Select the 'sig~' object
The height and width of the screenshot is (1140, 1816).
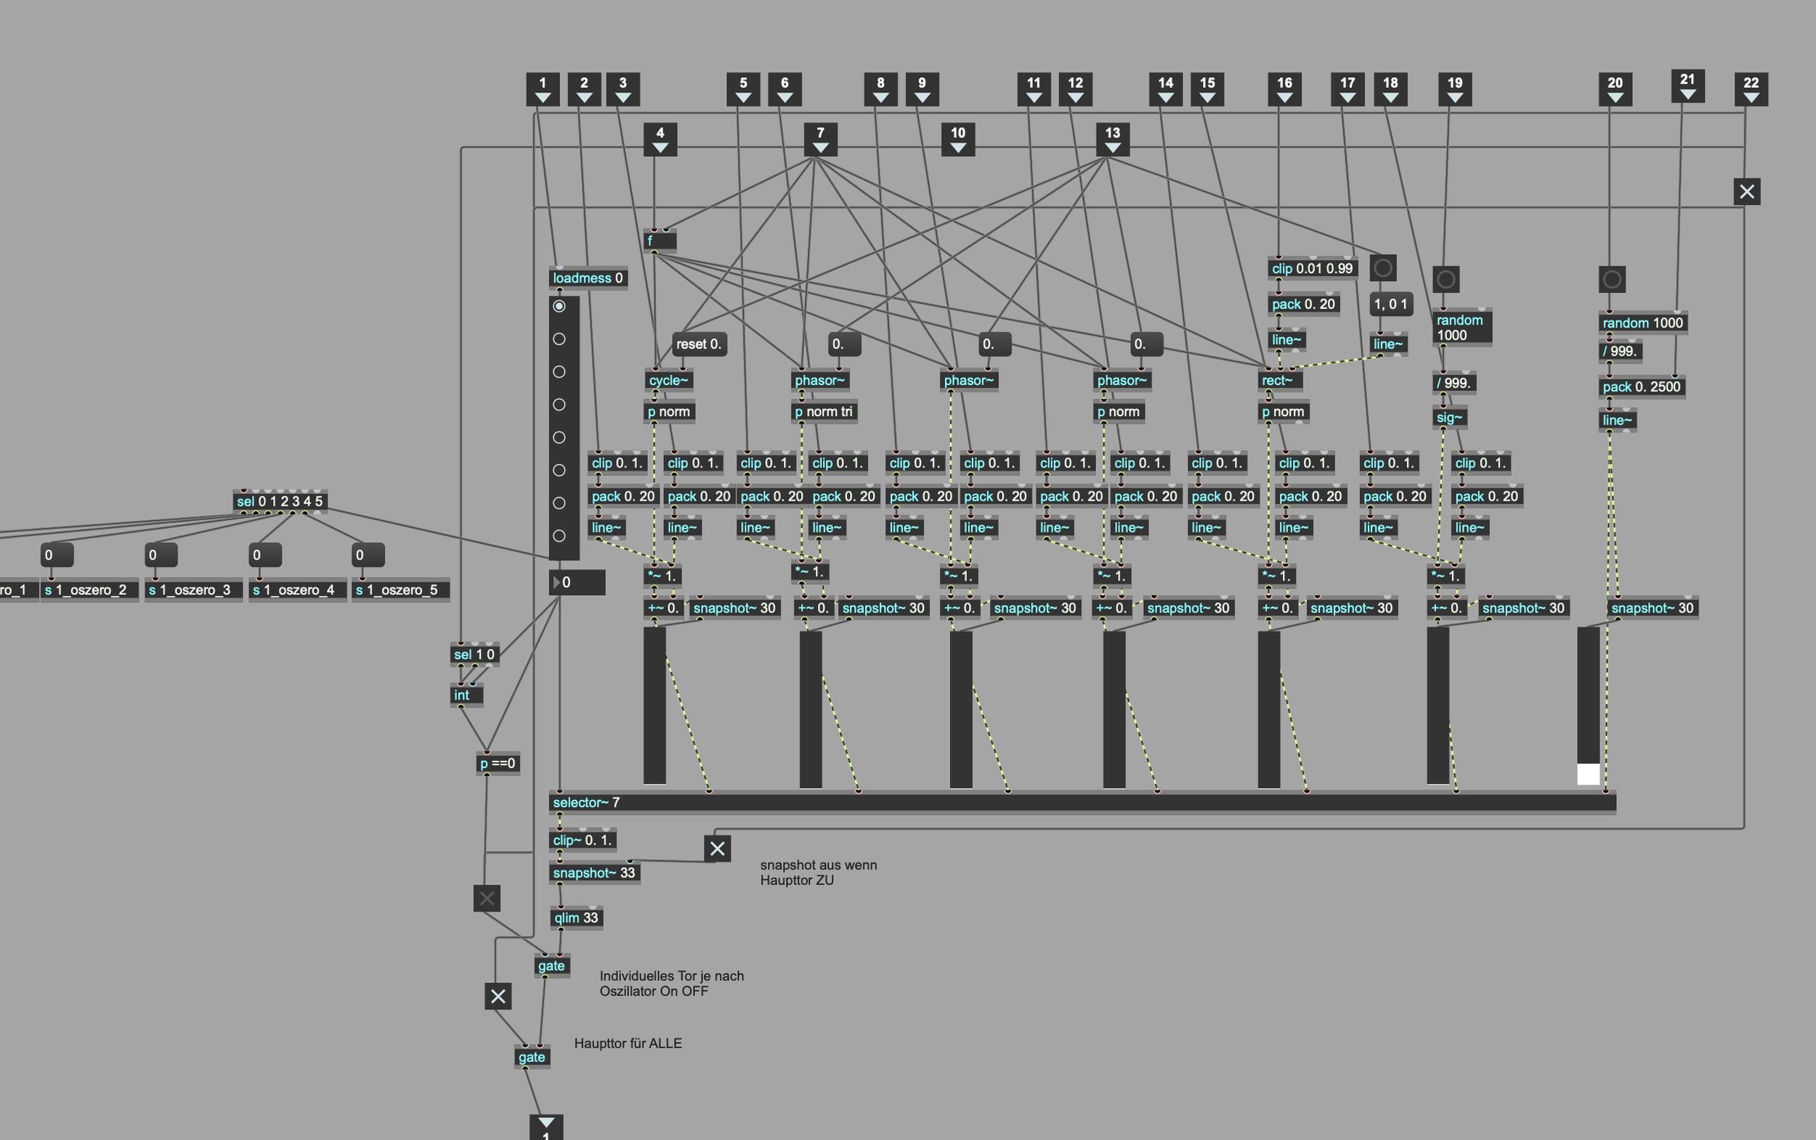(x=1450, y=417)
